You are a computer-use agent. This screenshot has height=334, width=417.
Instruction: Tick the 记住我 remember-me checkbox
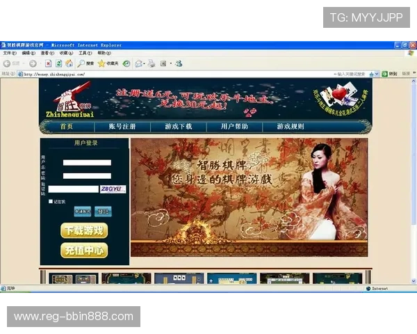[51, 201]
